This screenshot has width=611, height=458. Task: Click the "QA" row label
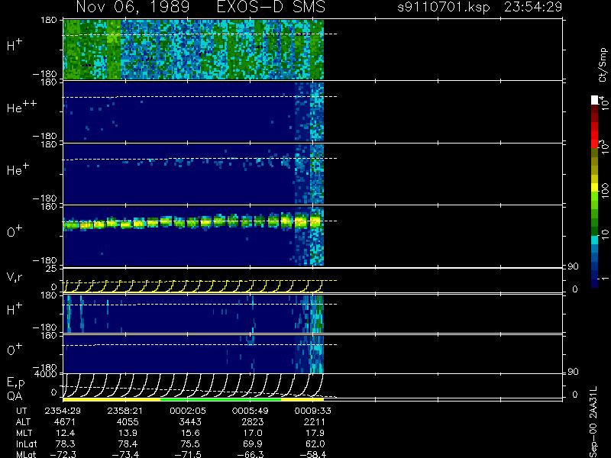(15, 395)
